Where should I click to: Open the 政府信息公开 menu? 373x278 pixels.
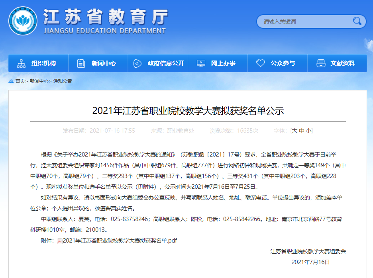coord(158,63)
